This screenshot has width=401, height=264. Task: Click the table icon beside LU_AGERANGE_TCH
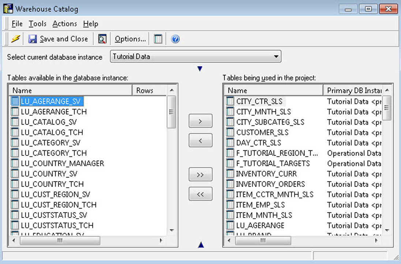(15, 112)
